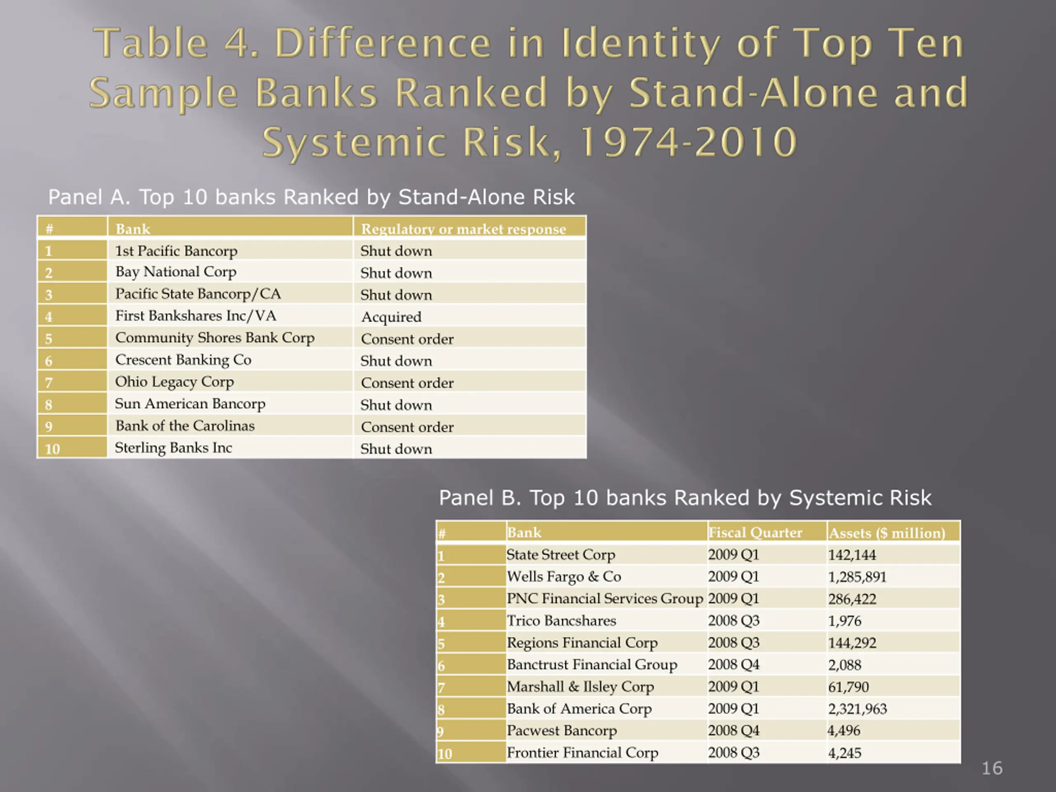Click the assets value '4,245'

(x=844, y=753)
